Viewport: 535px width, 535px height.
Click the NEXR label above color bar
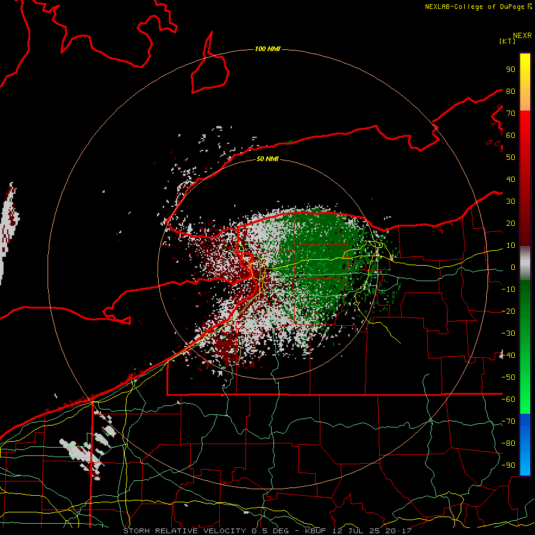(523, 36)
